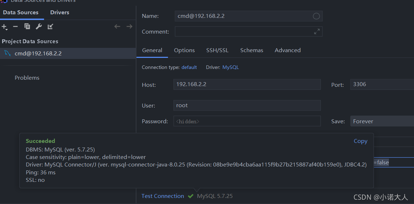This screenshot has height=204, width=414.
Task: Focus the hidden Password field
Action: [247, 121]
